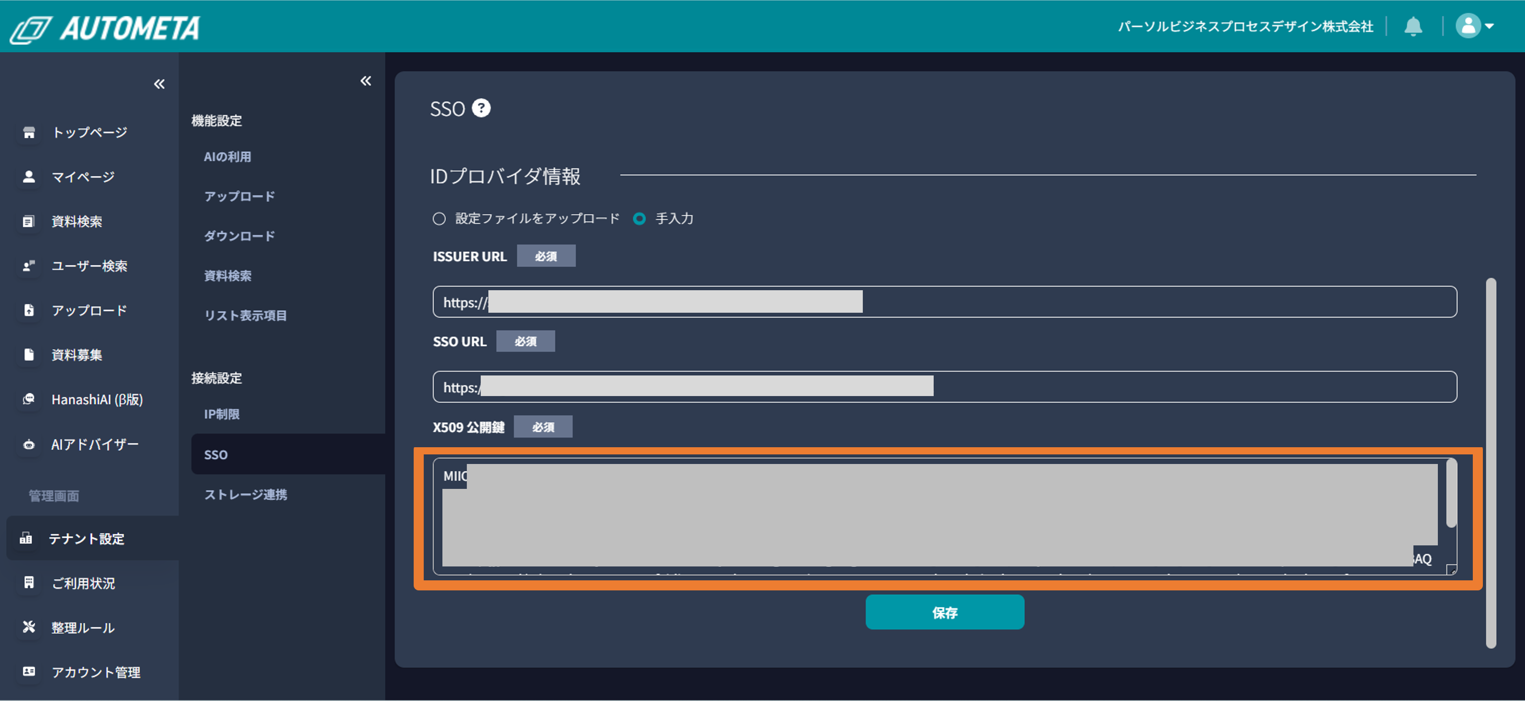Screen dimensions: 1525x701
Task: Select 手入力 radio option
Action: pyautogui.click(x=639, y=218)
